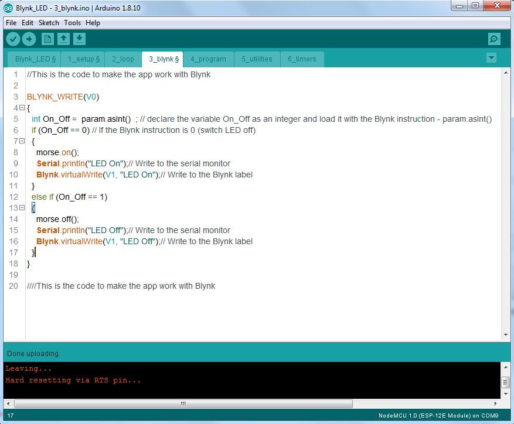Click the console scrollbar down arrow

coord(505,394)
